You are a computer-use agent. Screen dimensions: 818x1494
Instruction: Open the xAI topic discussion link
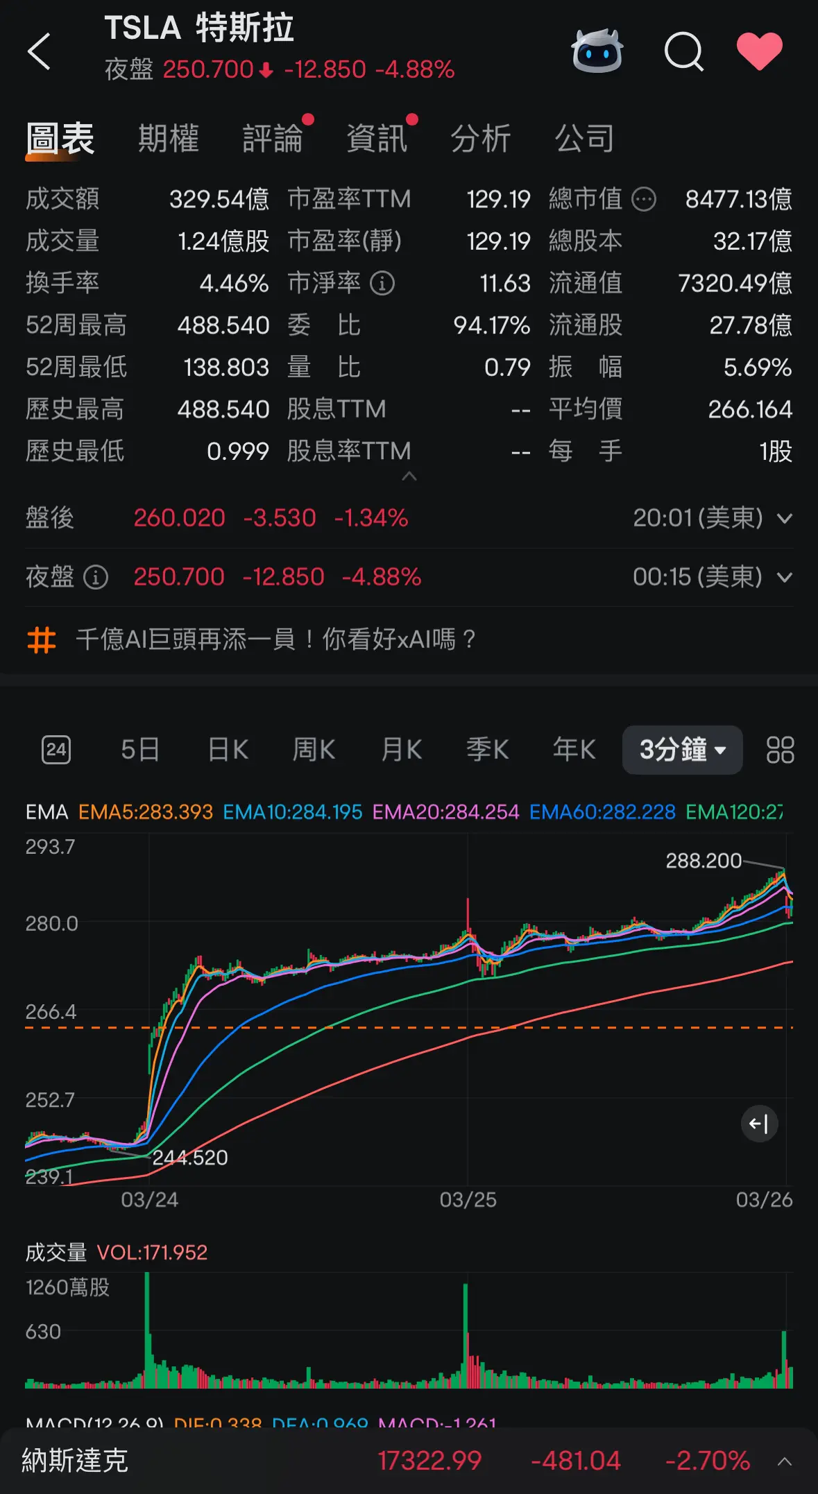pos(276,639)
